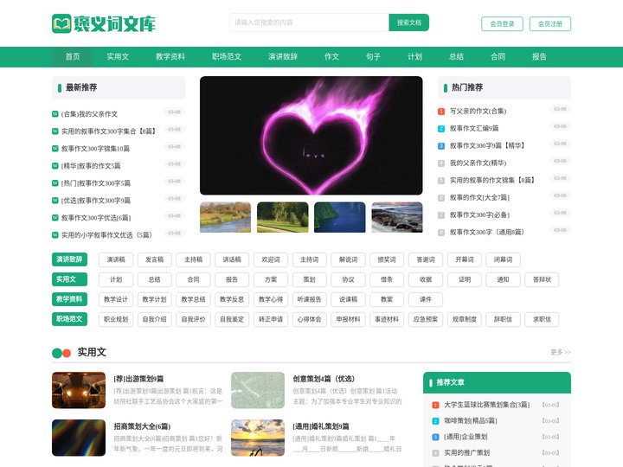Click rank badge beside 大学生篮球比赛策划集合[3篇]
623x467 pixels.
435,405
